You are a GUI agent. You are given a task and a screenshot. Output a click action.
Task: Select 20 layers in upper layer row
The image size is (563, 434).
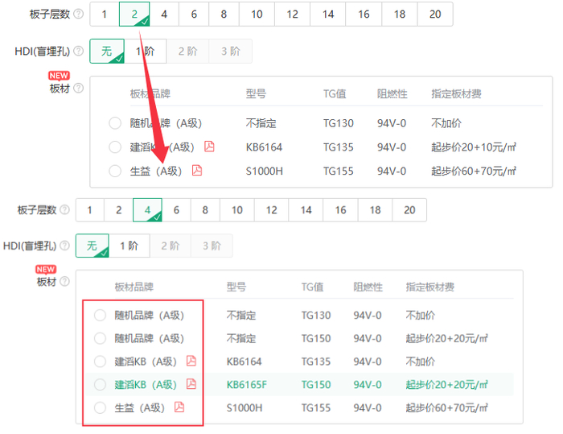click(435, 14)
